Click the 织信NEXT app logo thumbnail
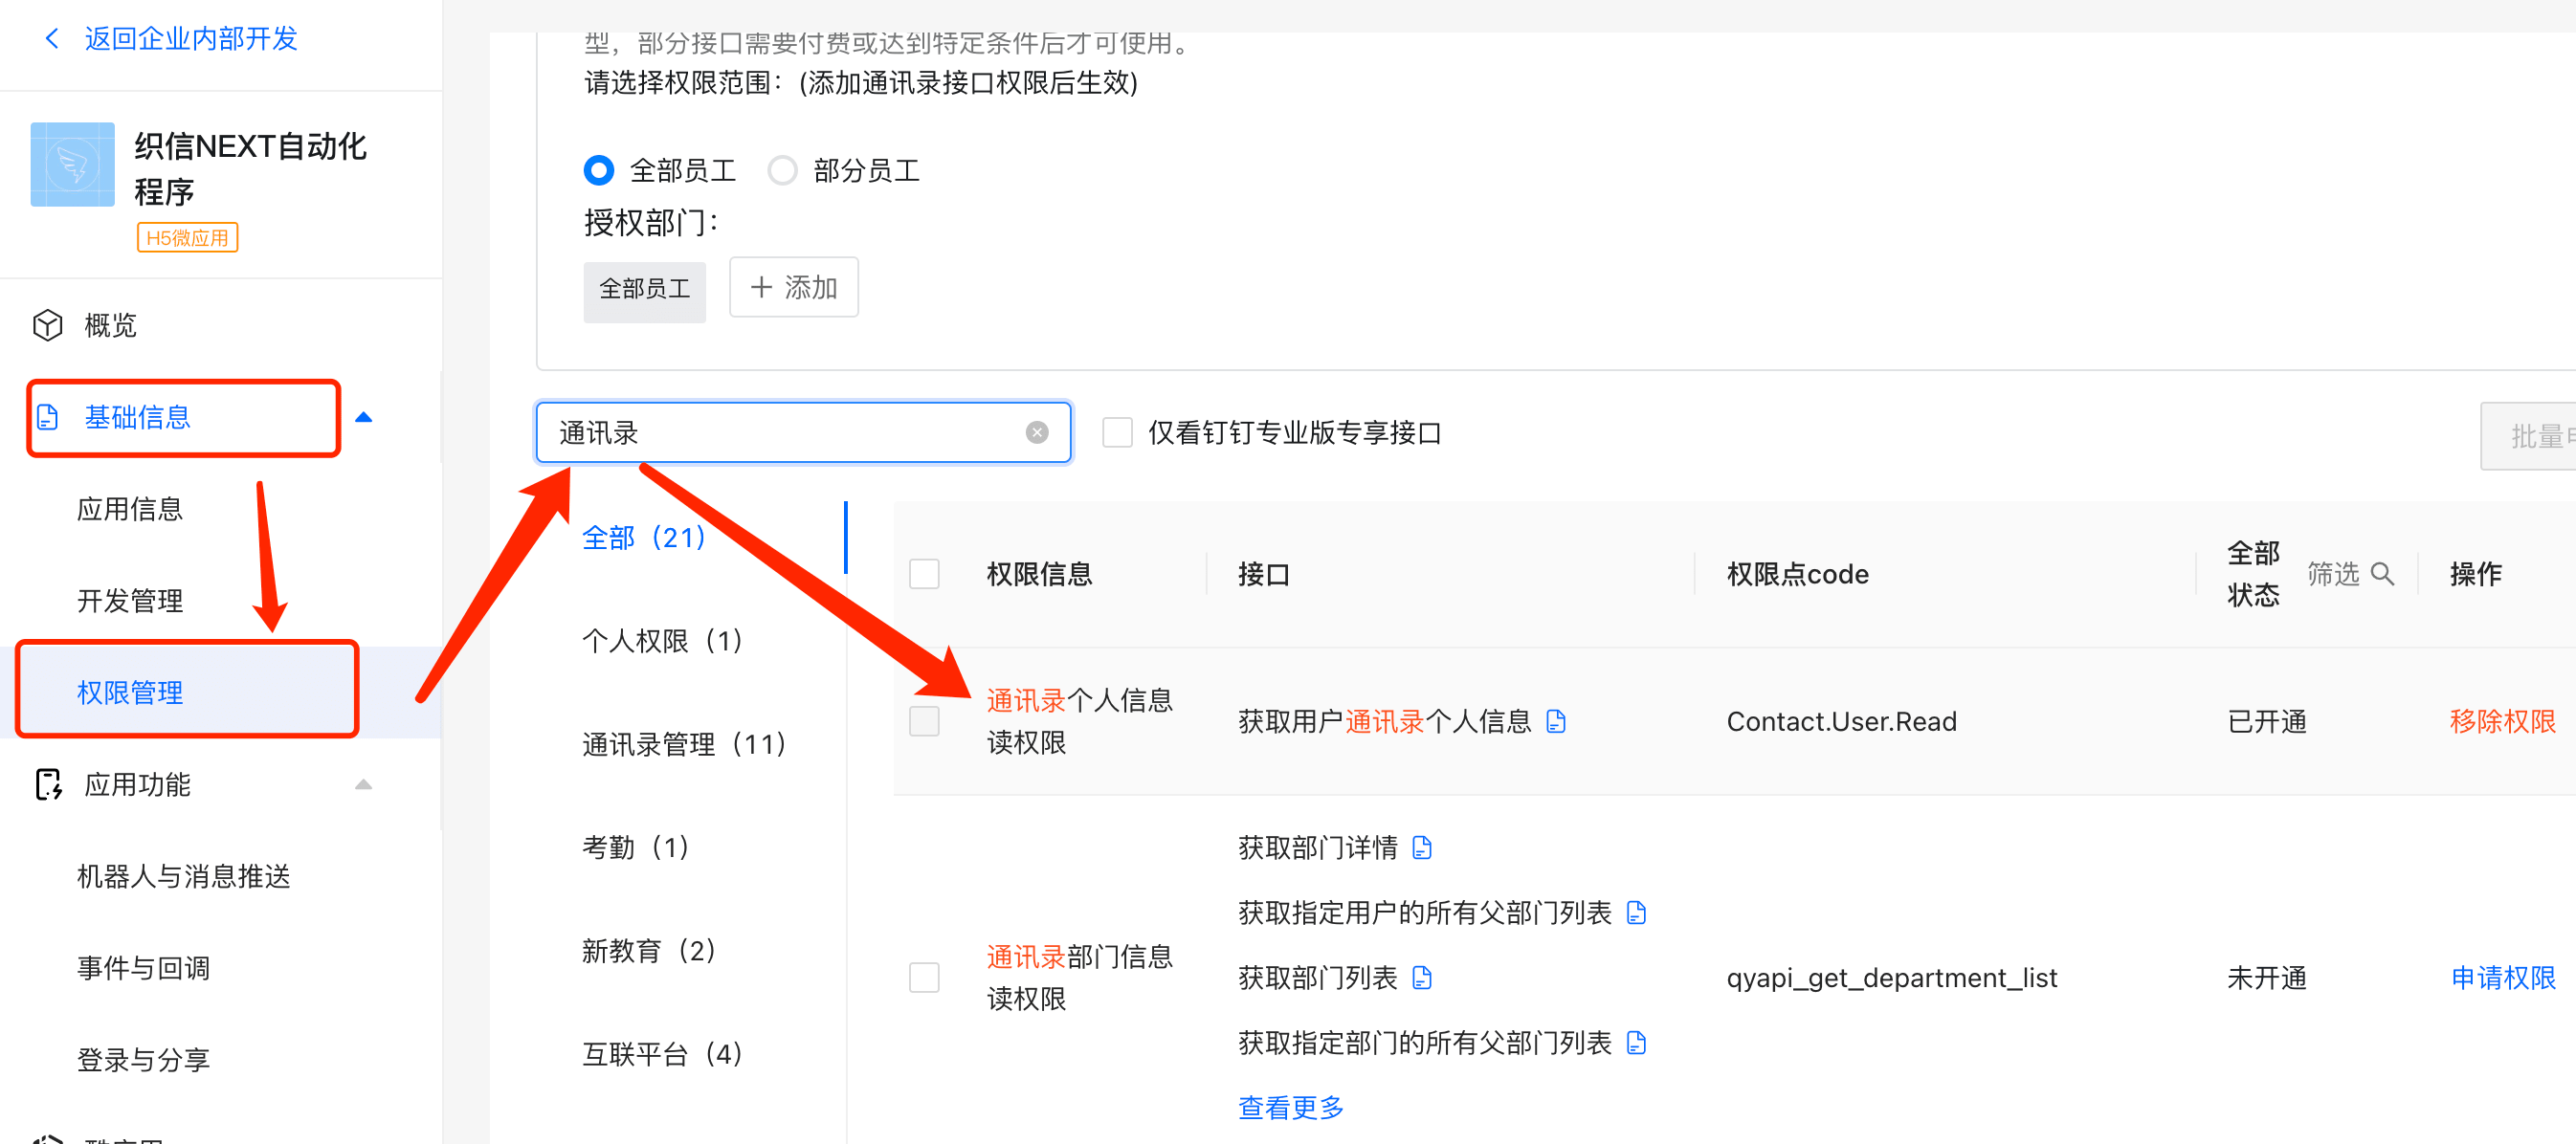 pos(72,165)
